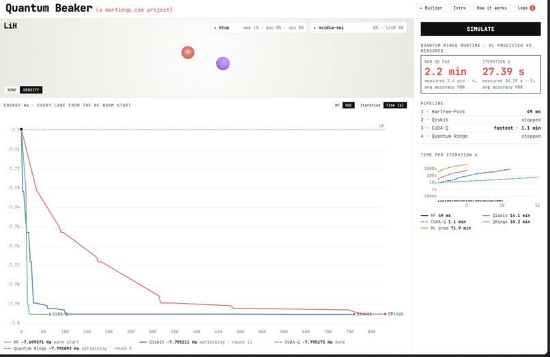Click Quantum Rings legend entry -7.795092 Ha
550x357 pixels.
click(x=68, y=349)
